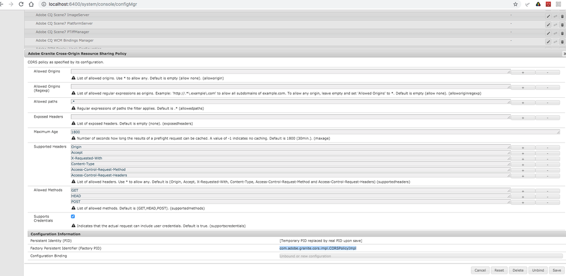The height and width of the screenshot is (276, 566).
Task: Click edit pencil for CQ WCM Bindings Manager
Action: click(x=548, y=41)
